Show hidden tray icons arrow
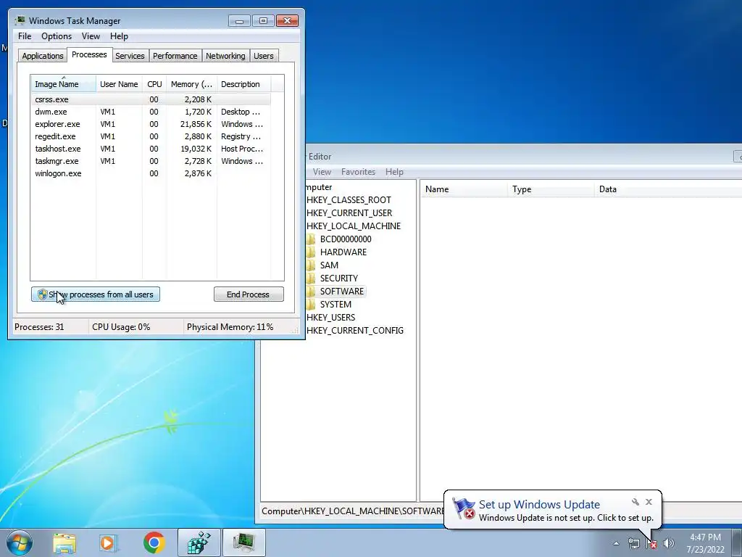742x557 pixels. tap(616, 543)
